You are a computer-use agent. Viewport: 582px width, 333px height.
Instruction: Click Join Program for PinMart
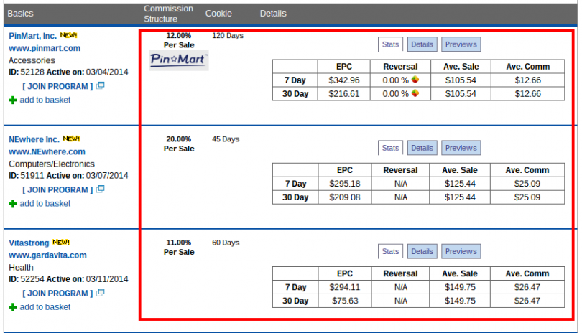[57, 86]
